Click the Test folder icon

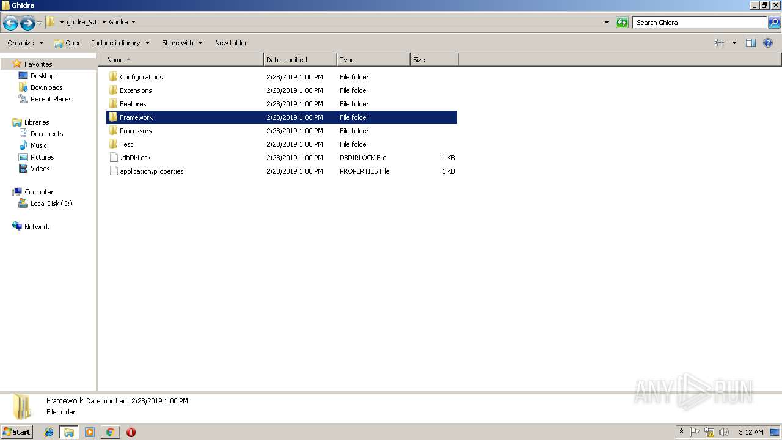click(113, 144)
